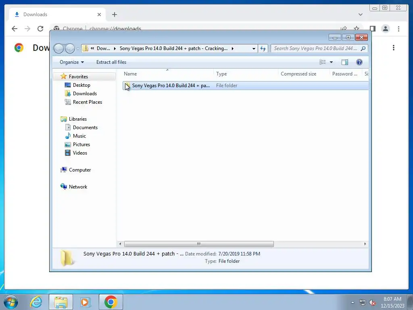Screen dimensions: 413x310
Task: Toggle the preview pane icon
Action: click(344, 62)
